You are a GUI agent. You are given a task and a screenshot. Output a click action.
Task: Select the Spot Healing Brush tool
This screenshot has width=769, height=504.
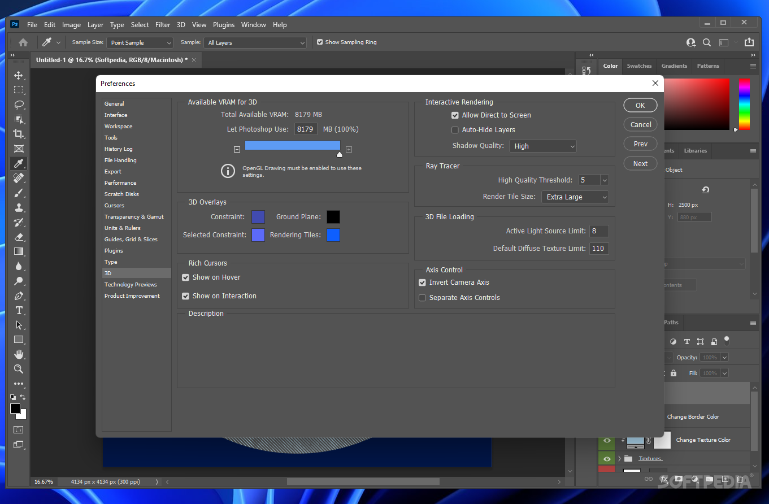click(19, 178)
